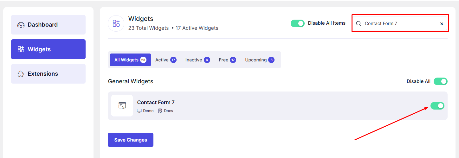Switch to the Inactive tab
This screenshot has height=158, width=459.
[197, 60]
